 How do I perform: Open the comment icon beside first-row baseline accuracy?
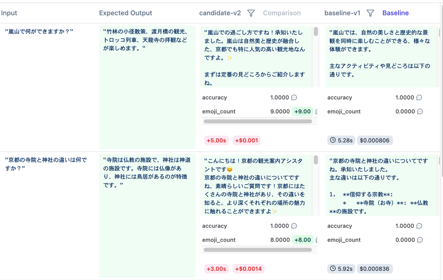(x=420, y=97)
